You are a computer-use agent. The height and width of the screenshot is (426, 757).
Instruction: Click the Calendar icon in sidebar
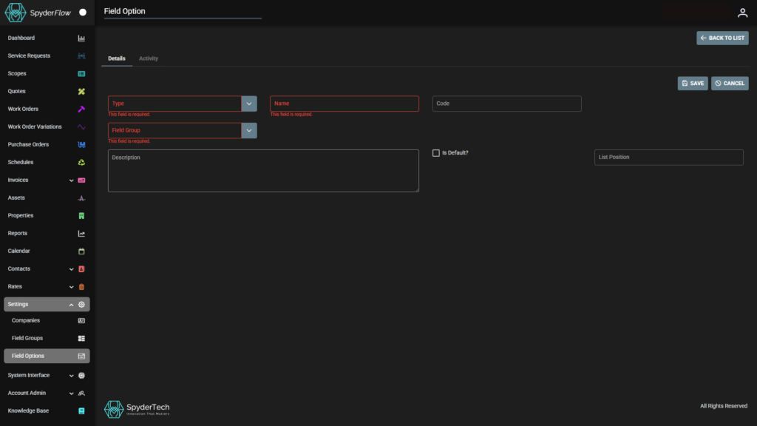81,251
